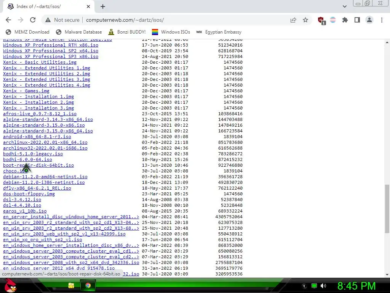Open en_server_install_disc_windows_home_server_2011 link
This screenshot has height=293, width=390.
[71, 217]
